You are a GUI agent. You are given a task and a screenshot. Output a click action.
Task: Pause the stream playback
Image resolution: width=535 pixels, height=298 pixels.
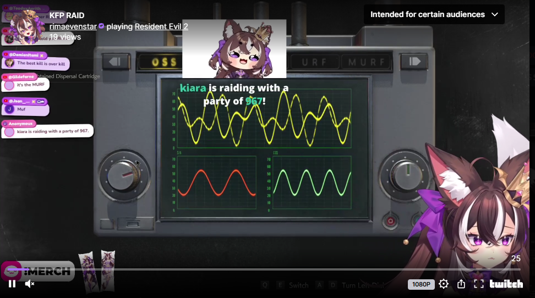coord(12,284)
